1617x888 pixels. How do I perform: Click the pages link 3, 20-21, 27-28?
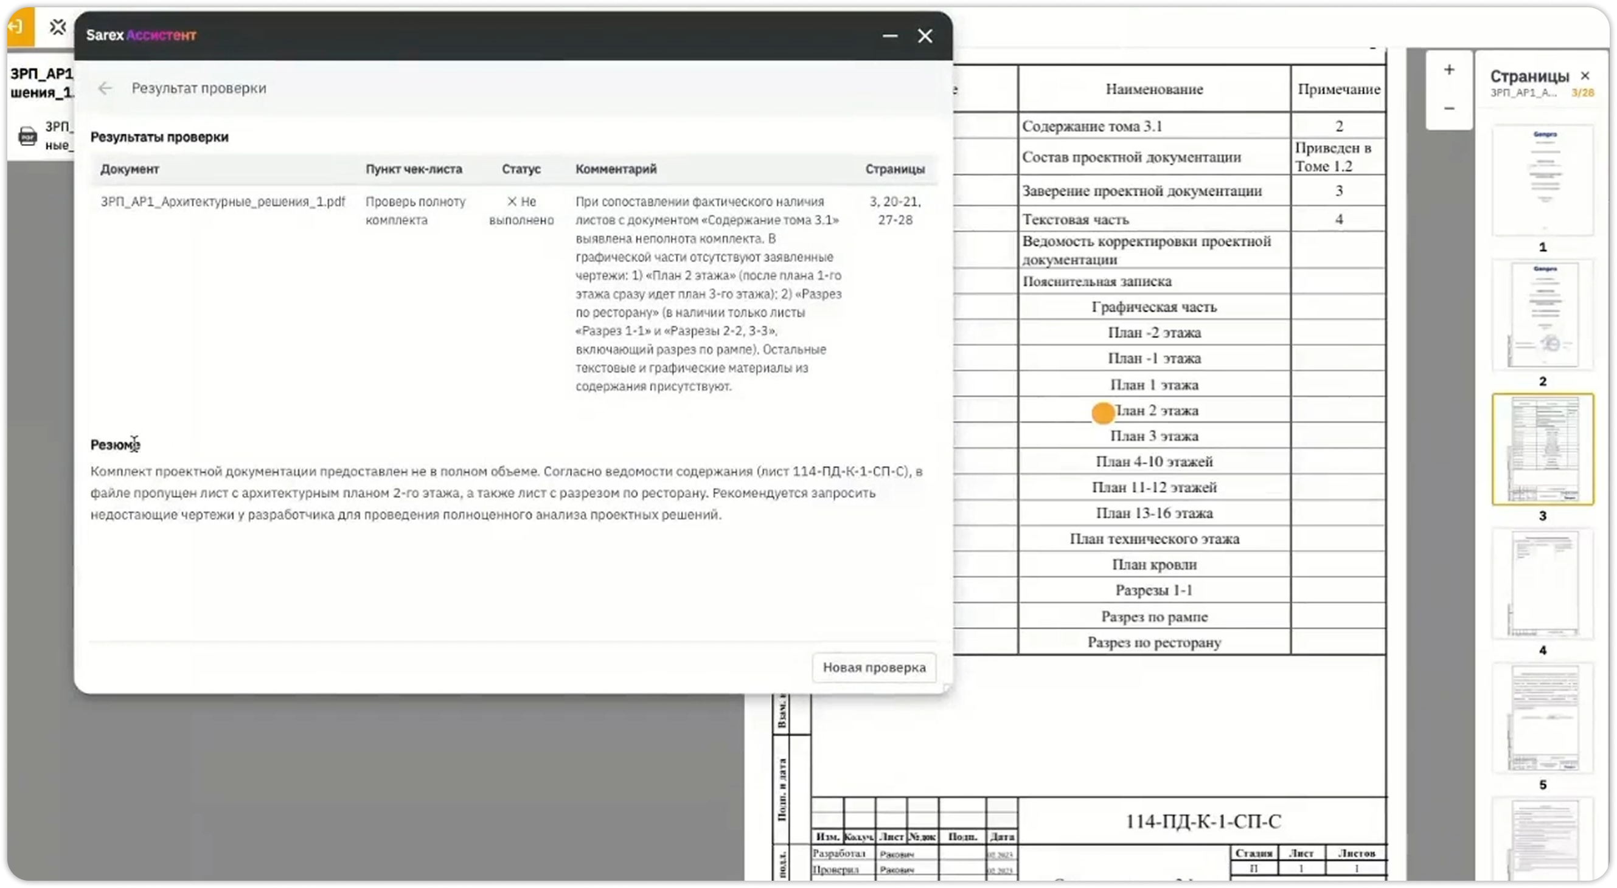[x=895, y=211]
